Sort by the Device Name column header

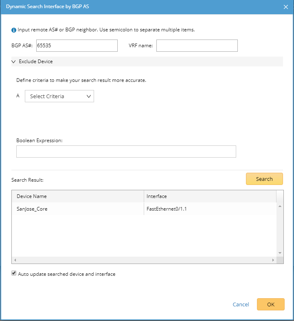click(x=77, y=196)
